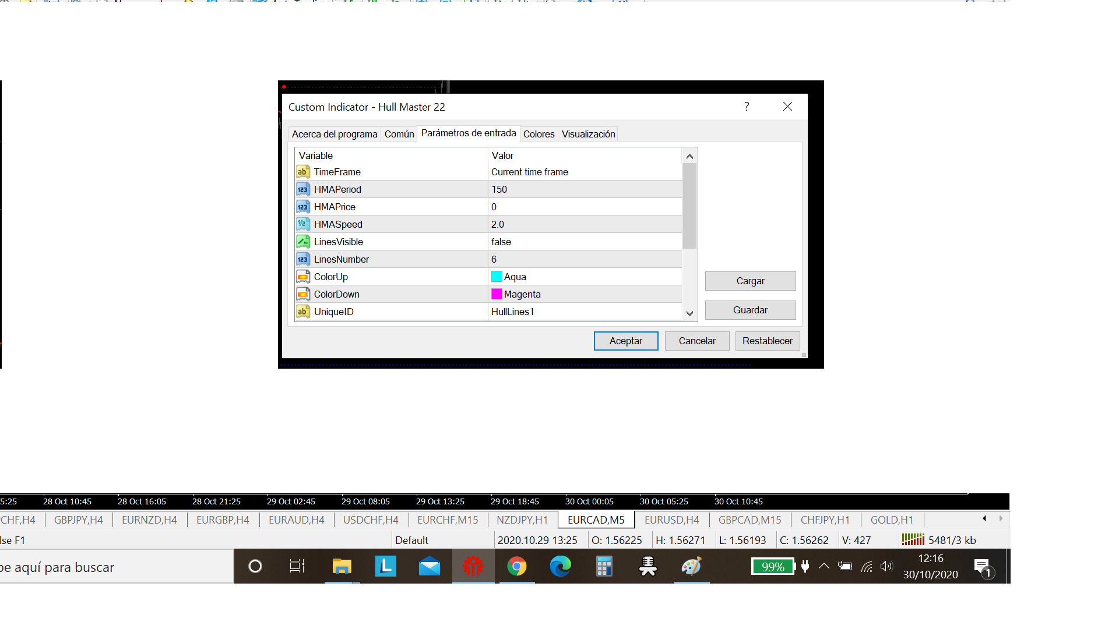
Task: Click the connection bars status icon
Action: (913, 540)
